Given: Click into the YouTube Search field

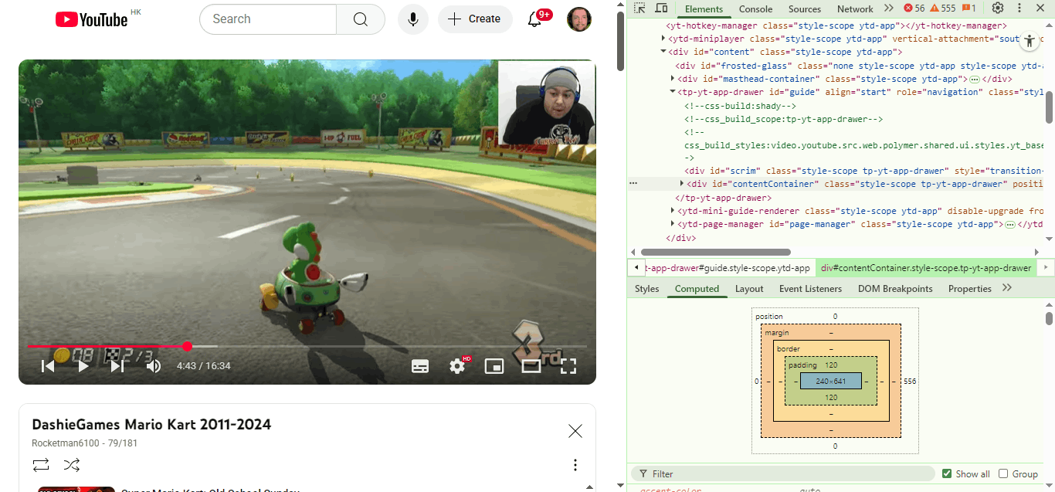Looking at the screenshot, I should click(x=268, y=19).
